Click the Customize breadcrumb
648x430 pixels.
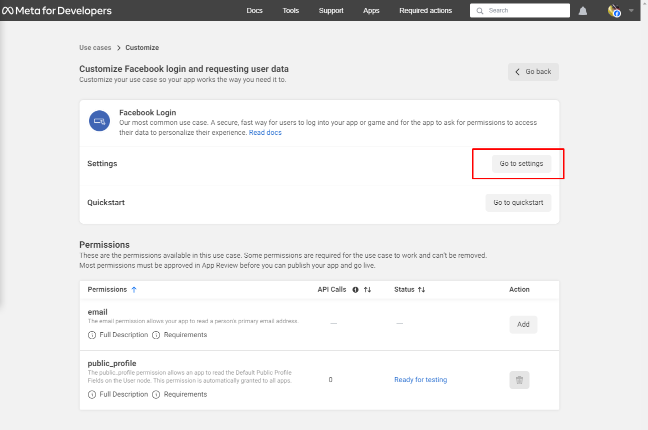(x=142, y=47)
